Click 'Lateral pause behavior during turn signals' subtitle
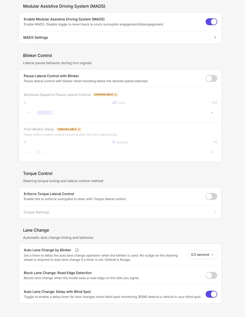This screenshot has width=245, height=317. 57,63
